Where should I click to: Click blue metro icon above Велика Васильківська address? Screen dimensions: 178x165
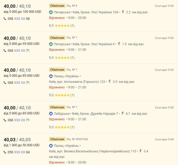[51, 145]
